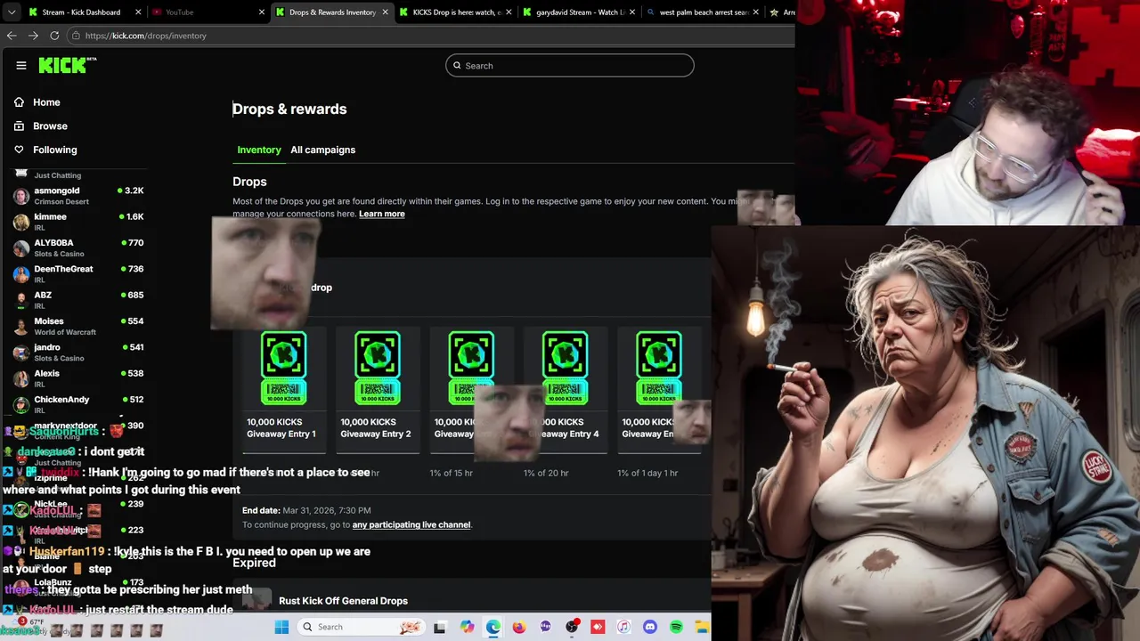The width and height of the screenshot is (1140, 641).
Task: Click the '1% of 1 day 1 hr' progress text
Action: (647, 473)
